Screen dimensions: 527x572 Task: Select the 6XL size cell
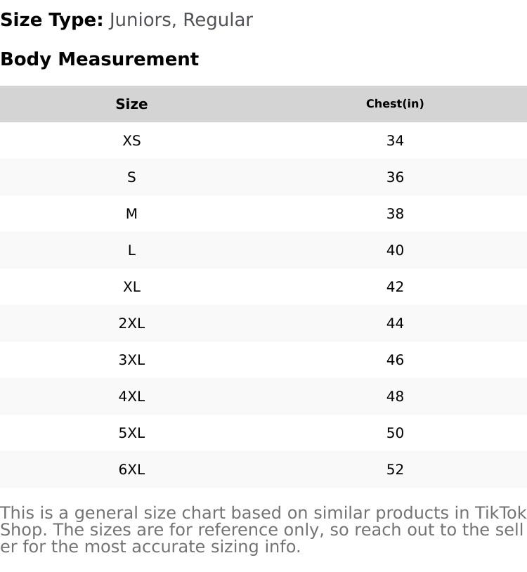(x=131, y=469)
